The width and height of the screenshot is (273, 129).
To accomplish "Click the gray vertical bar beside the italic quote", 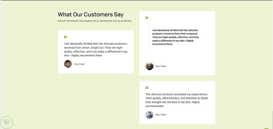I will tap(149, 39).
